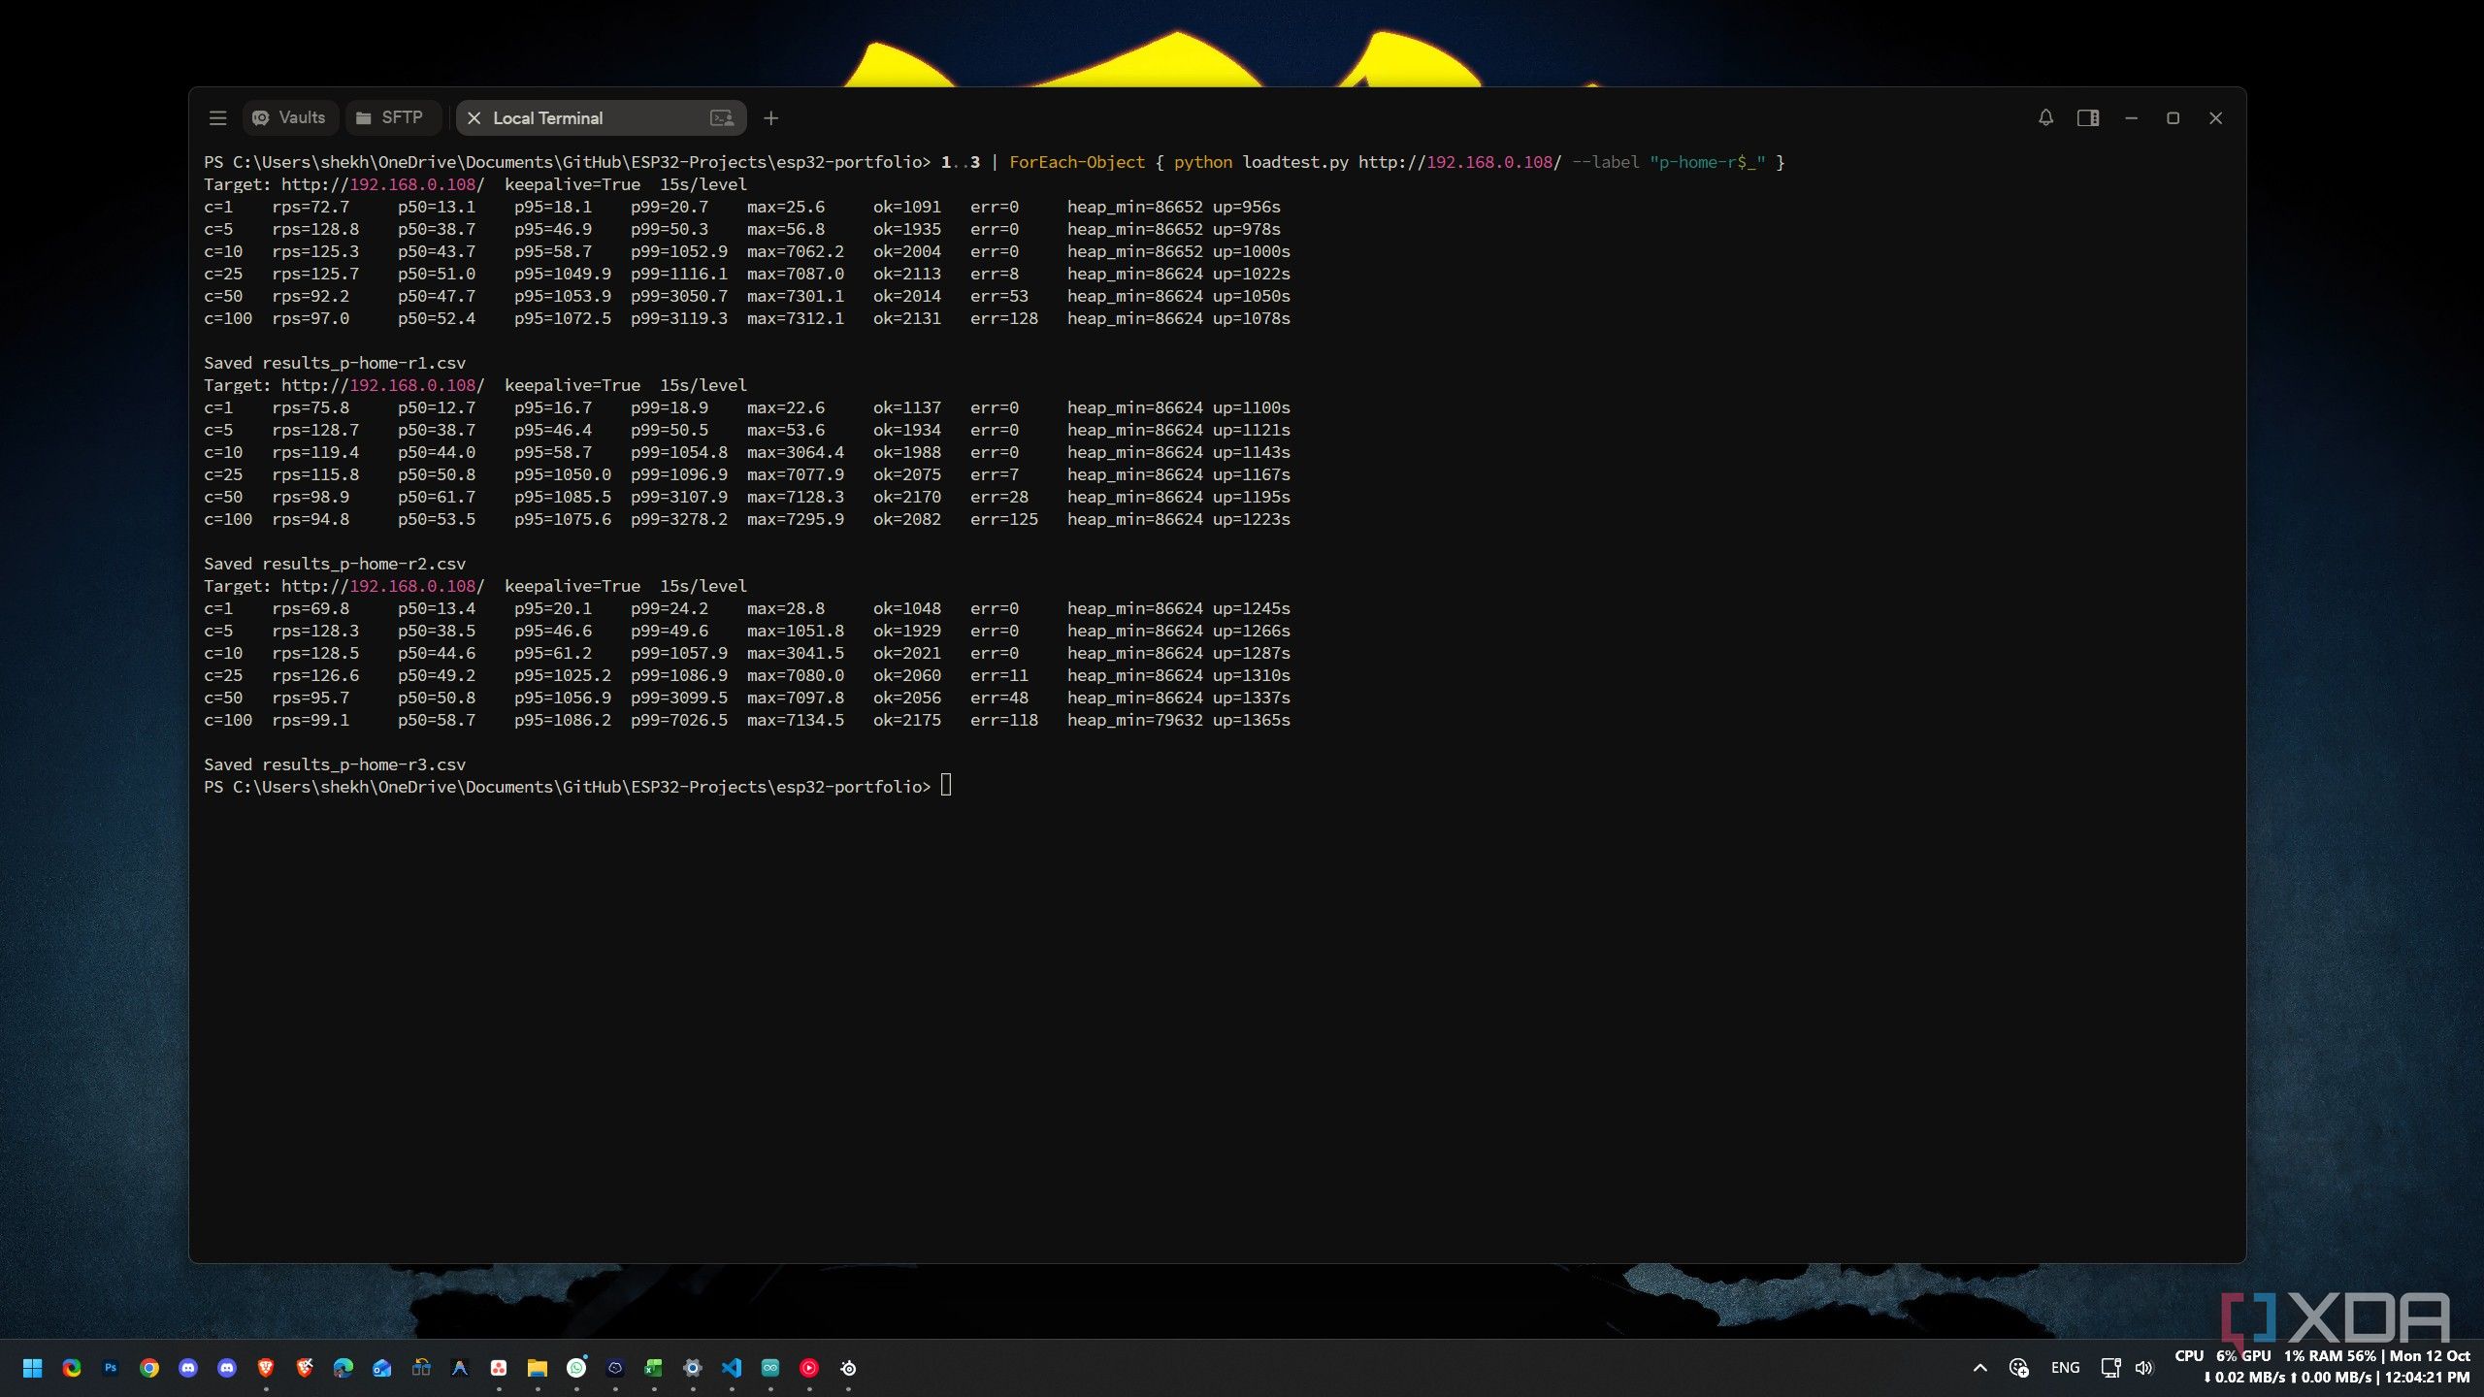This screenshot has width=2484, height=1397.
Task: Maximize the Termius window
Action: [2173, 118]
